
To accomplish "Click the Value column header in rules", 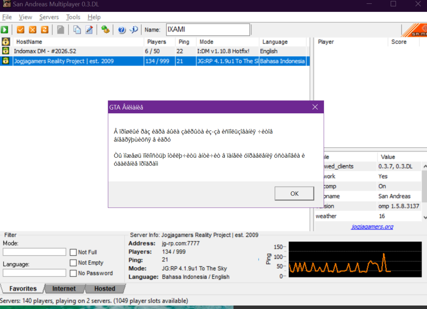I will (400, 157).
